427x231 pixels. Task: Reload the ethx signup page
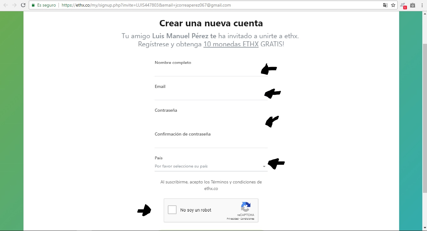point(23,5)
